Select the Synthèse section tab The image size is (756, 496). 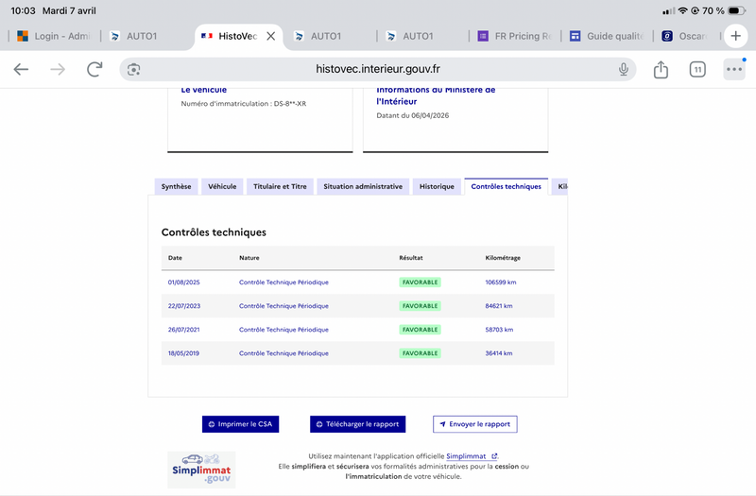(x=176, y=186)
